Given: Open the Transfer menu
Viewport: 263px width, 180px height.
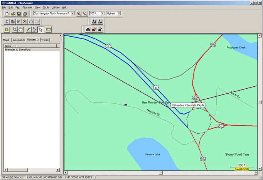Looking at the screenshot, I should (27, 7).
